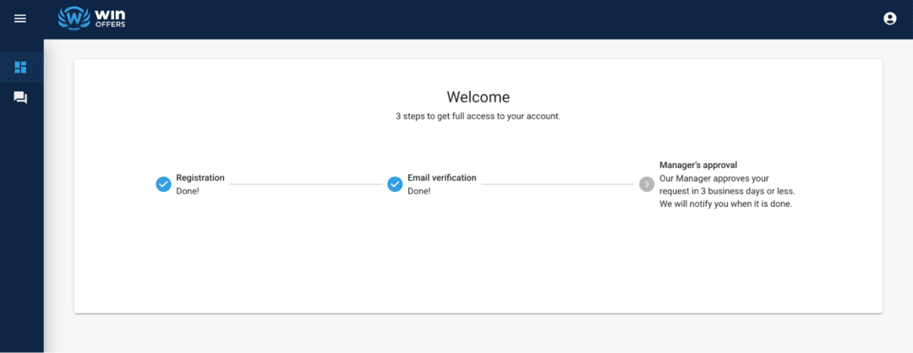Screen dimensions: 913x353
Task: Click 'We will notify you when it is done' text
Action: 726,204
